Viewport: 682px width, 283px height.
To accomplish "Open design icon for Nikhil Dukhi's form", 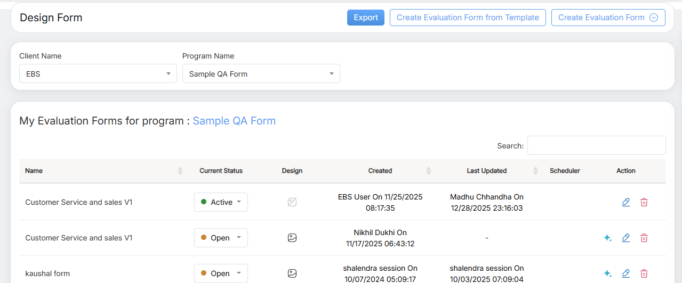I will coord(292,238).
